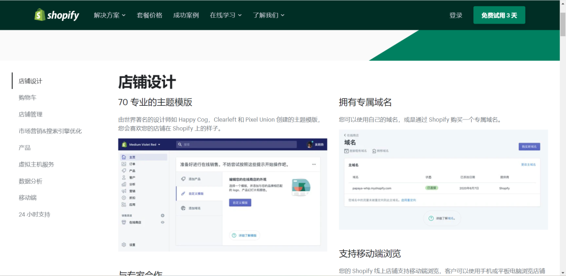Viewport: 566px width, 276px height.
Task: Click the purple 自定义模版 button
Action: [x=240, y=203]
